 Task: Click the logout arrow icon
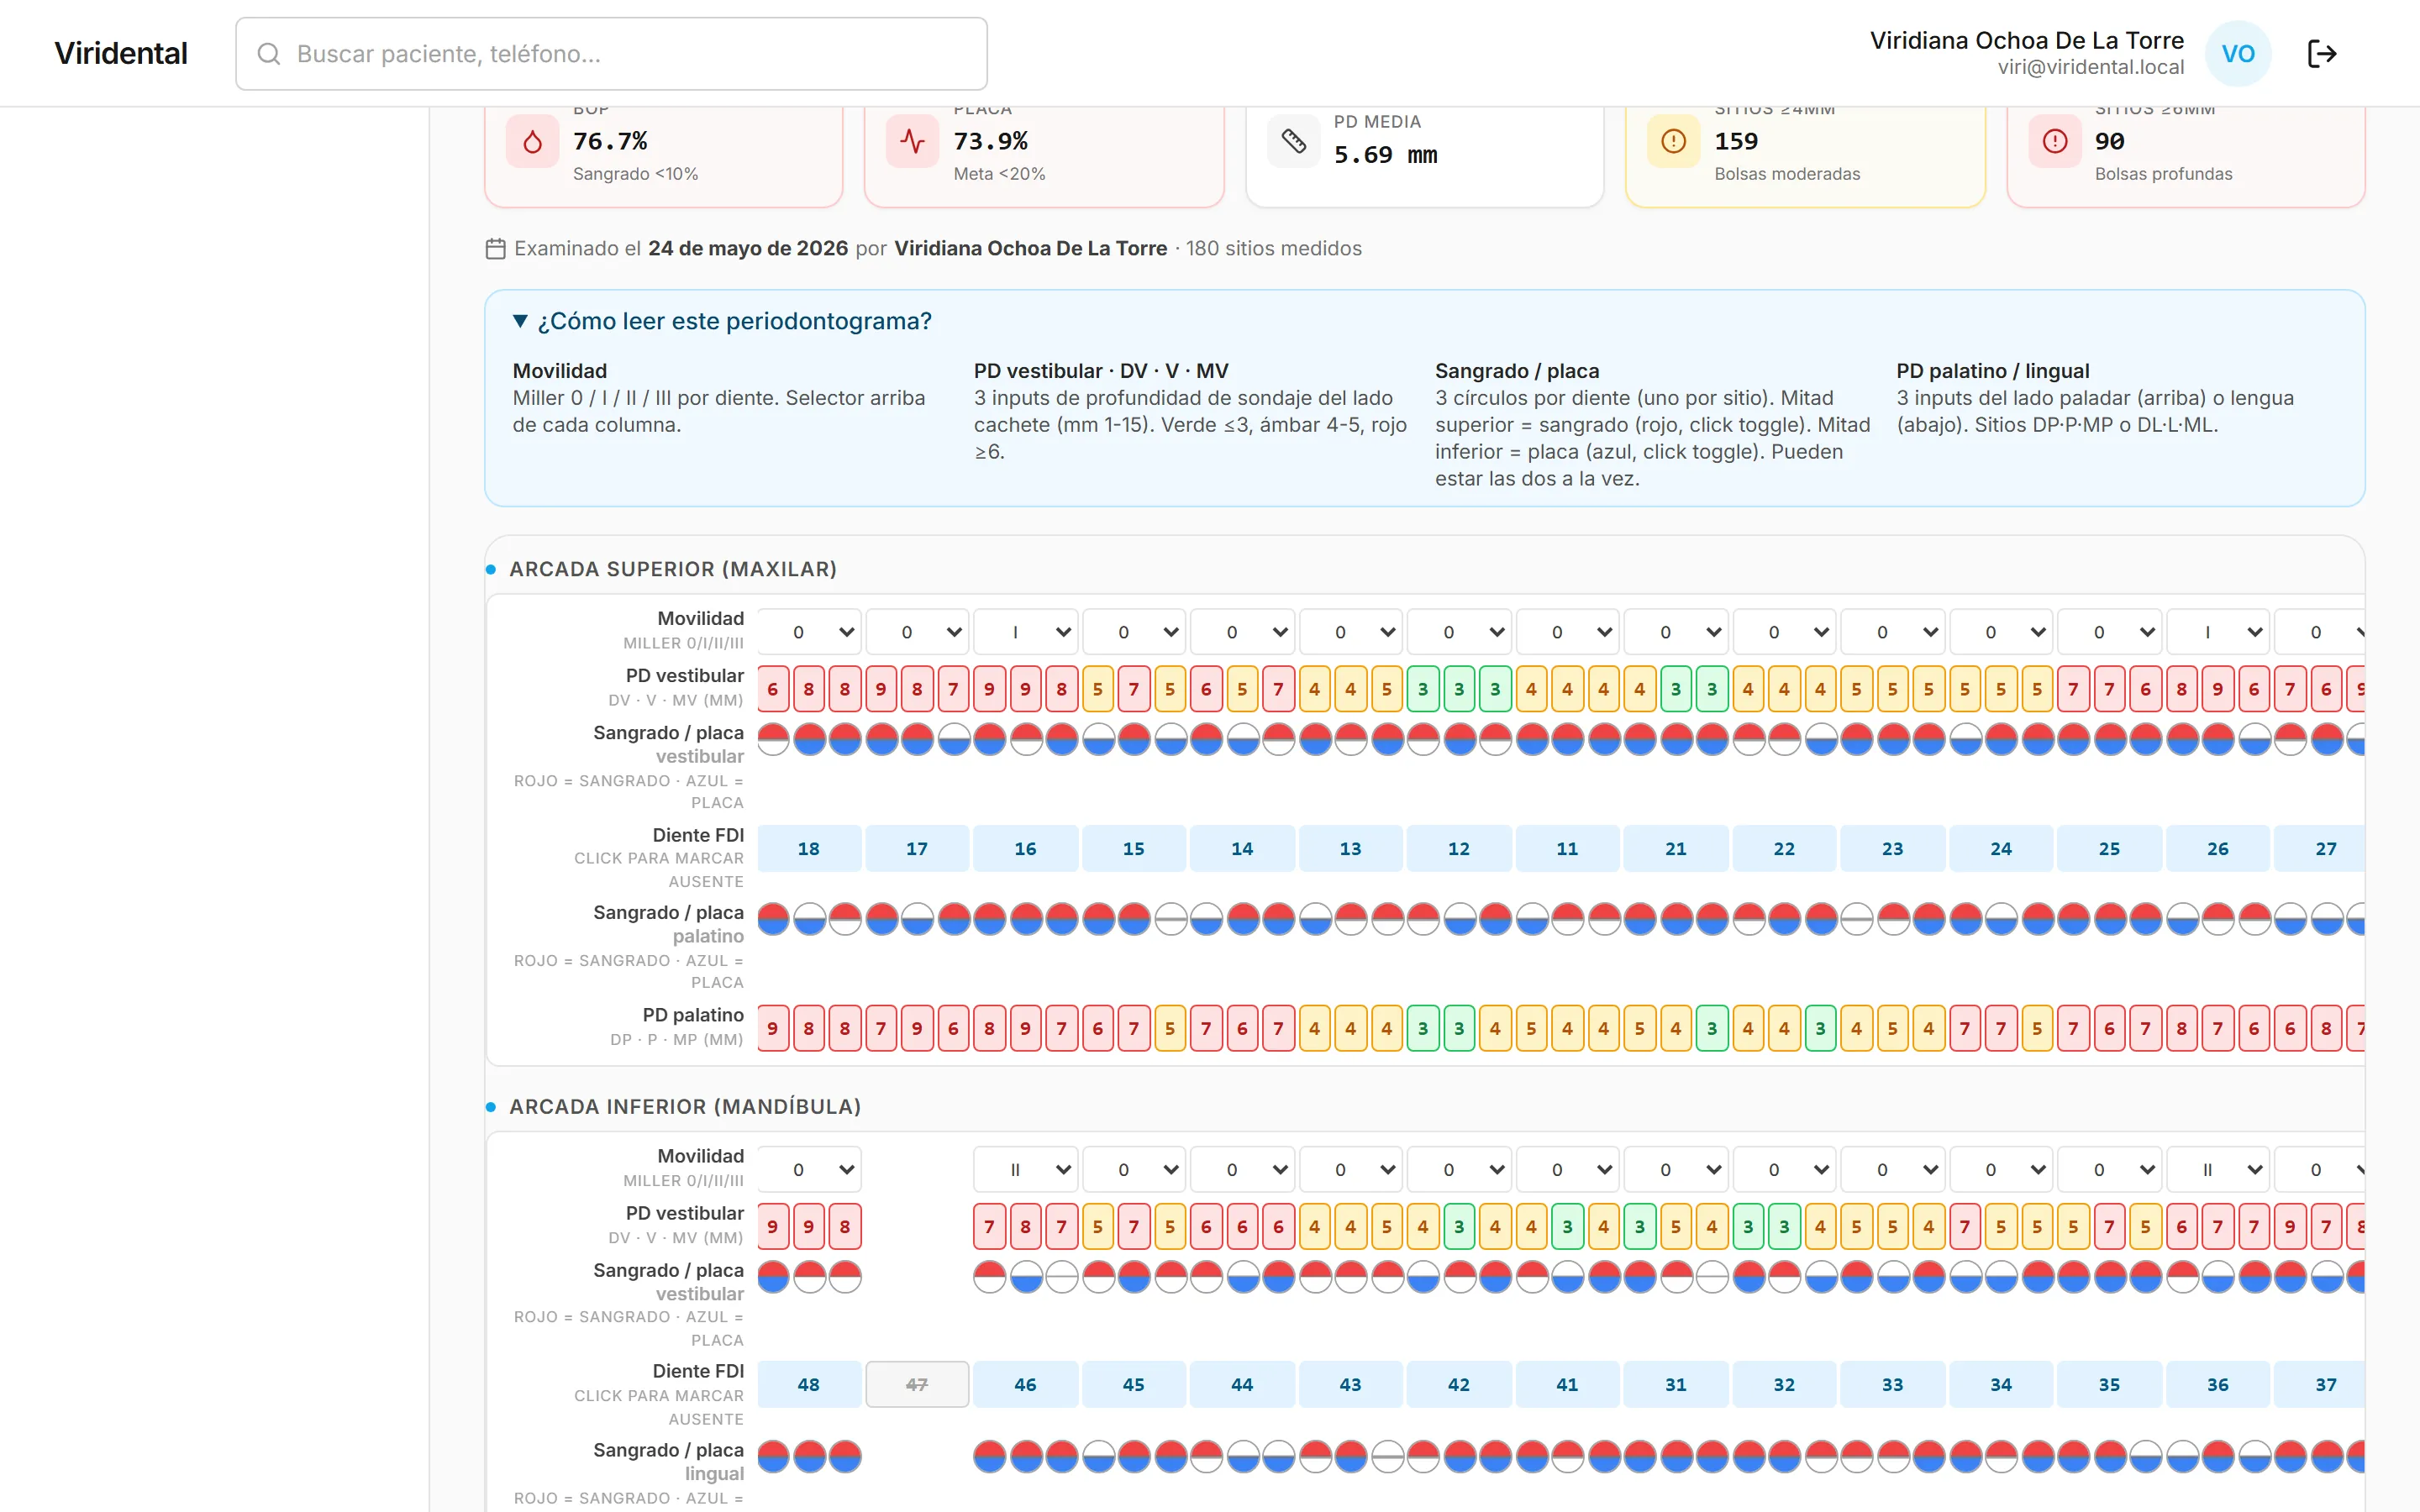click(x=2321, y=53)
